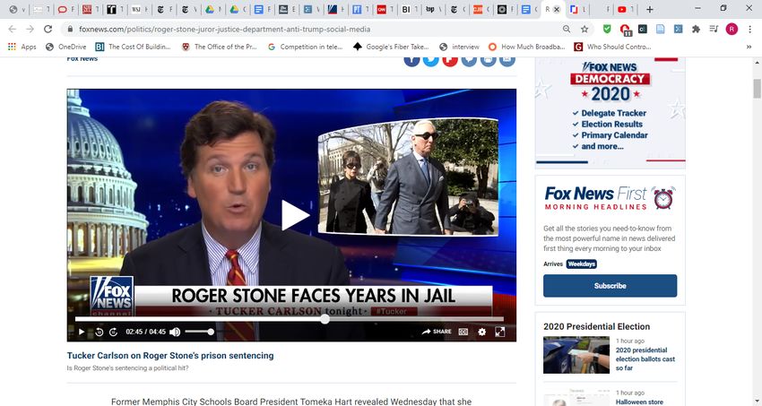This screenshot has width=762, height=406.
Task: Open Apps shortcut in bookmarks bar
Action: click(22, 48)
